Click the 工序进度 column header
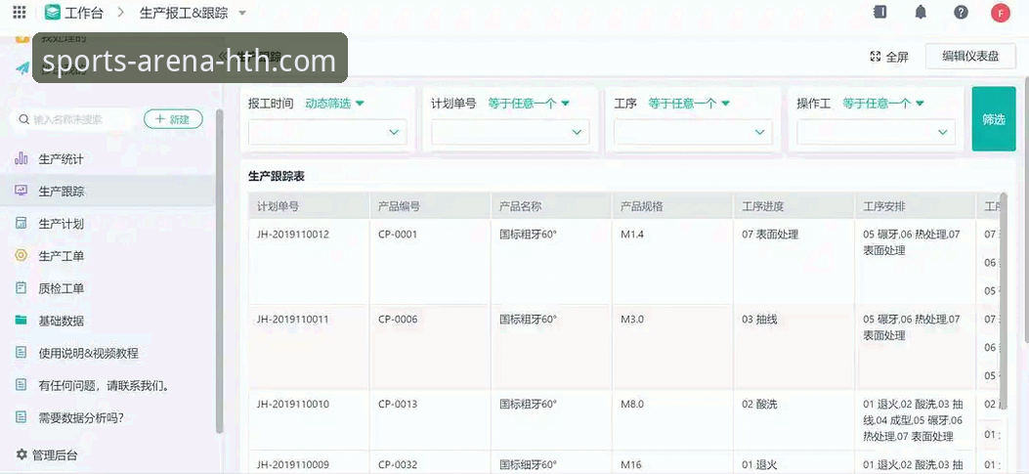 794,206
